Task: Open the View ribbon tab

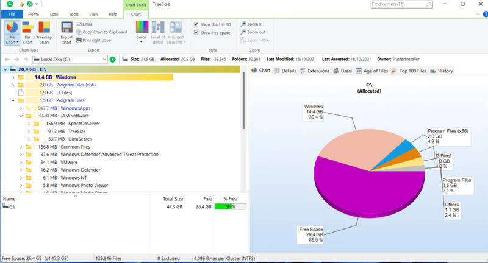Action: click(x=94, y=14)
